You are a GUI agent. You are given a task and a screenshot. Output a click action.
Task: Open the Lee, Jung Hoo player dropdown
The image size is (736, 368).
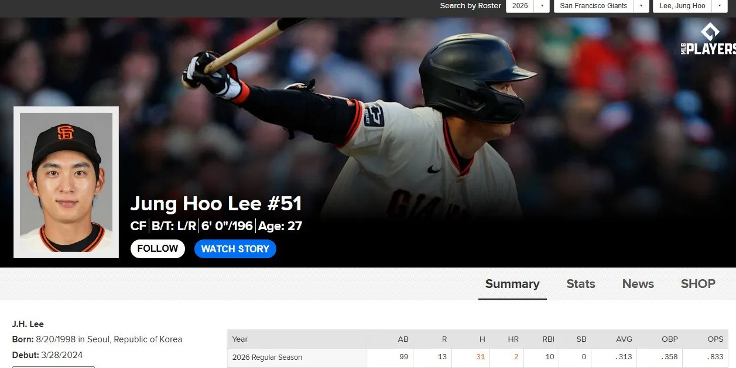pos(719,6)
